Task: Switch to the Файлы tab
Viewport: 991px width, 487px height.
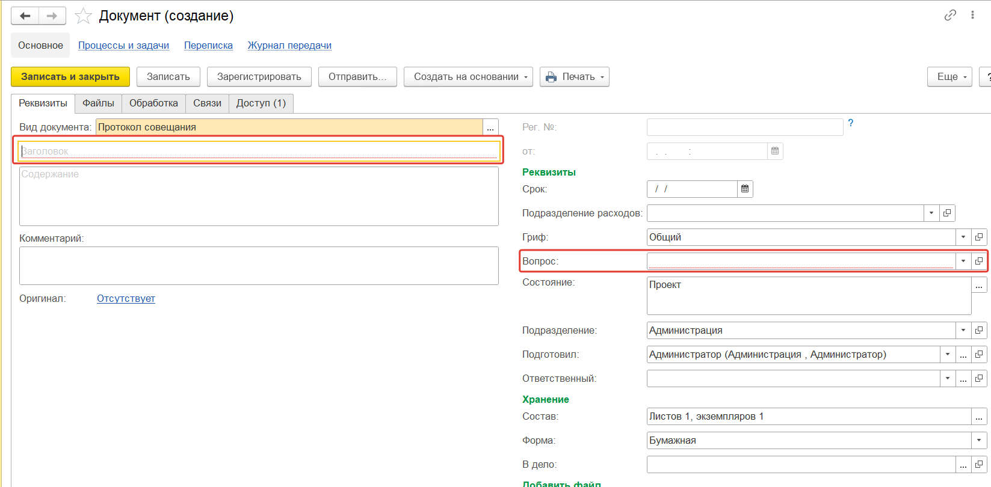Action: [98, 103]
